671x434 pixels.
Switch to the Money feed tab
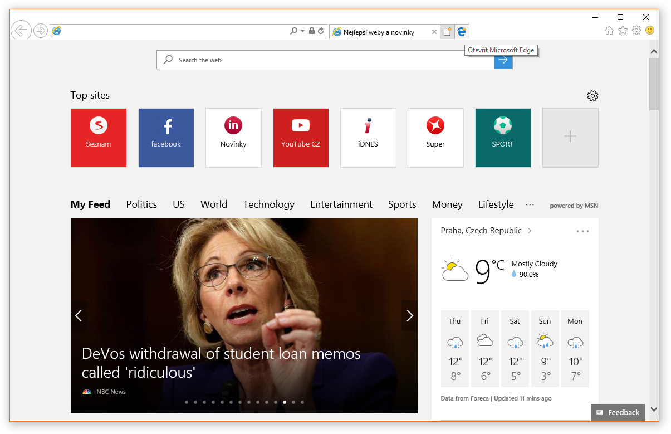[447, 204]
